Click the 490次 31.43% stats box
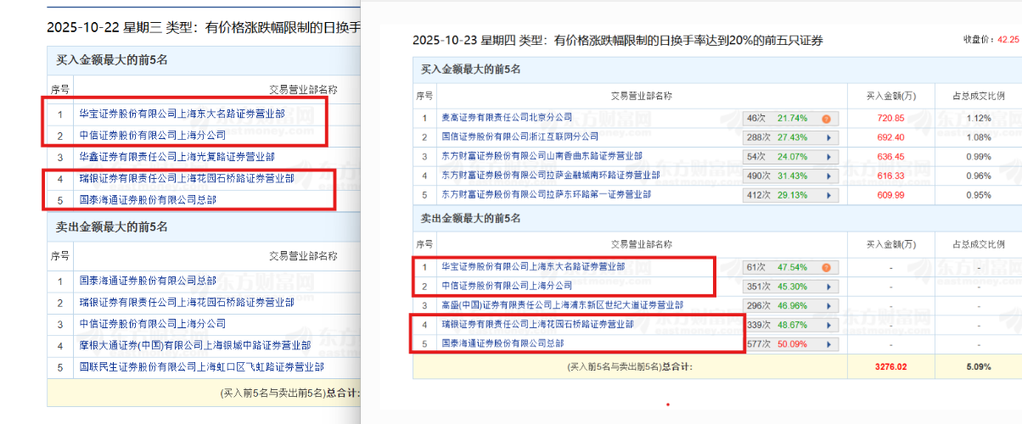 791,176
